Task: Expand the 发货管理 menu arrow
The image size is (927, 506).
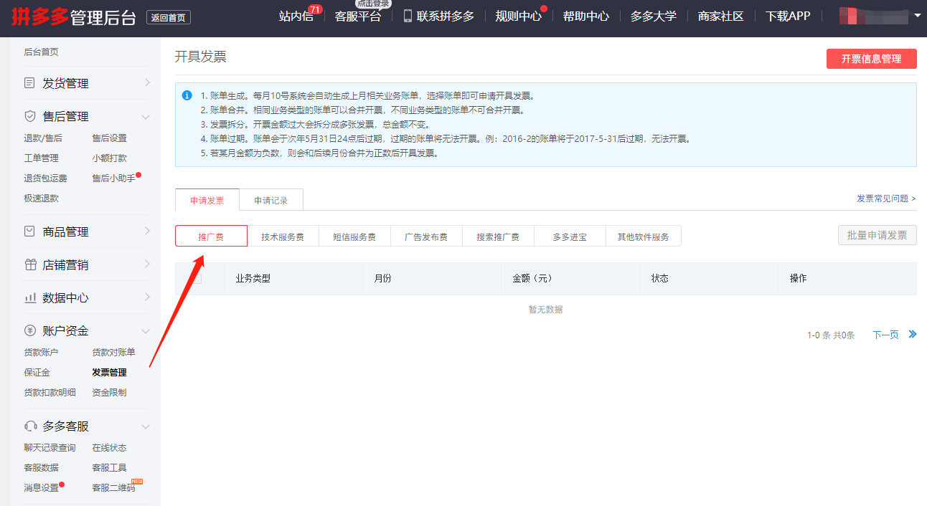Action: point(146,83)
